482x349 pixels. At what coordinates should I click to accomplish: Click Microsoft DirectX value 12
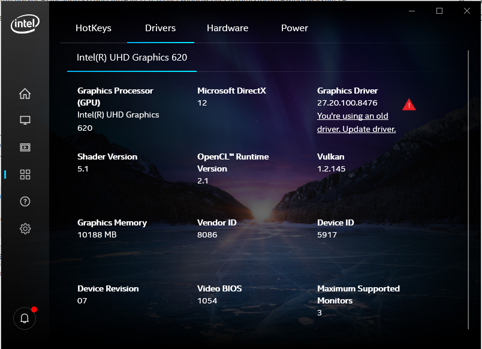[202, 103]
